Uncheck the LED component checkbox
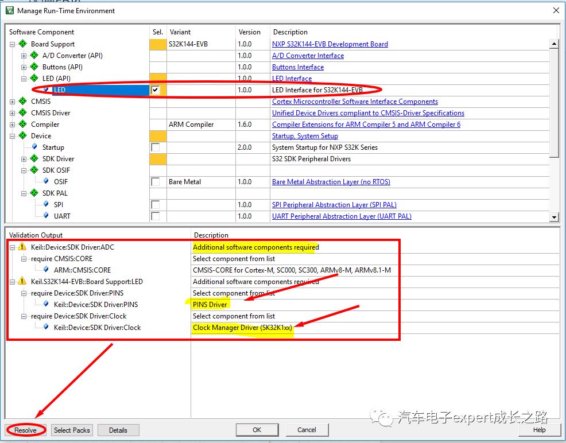This screenshot has width=566, height=443. (x=156, y=90)
